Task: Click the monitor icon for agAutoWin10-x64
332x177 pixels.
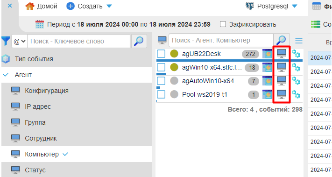Action: click(282, 81)
